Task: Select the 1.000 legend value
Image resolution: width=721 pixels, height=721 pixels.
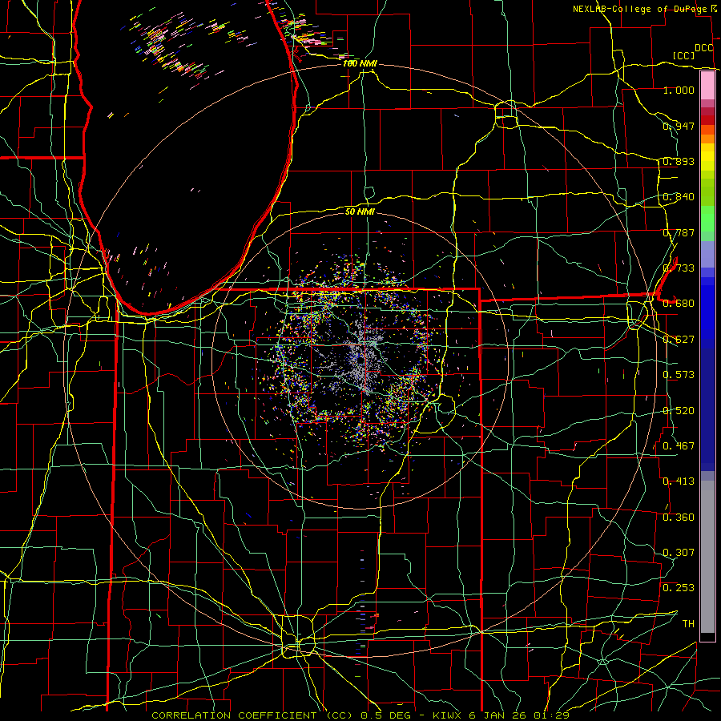Action: [x=679, y=90]
